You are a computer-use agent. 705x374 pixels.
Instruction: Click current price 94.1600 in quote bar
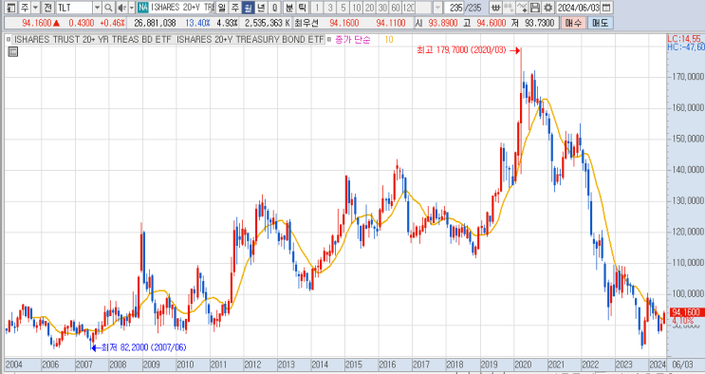coord(37,23)
